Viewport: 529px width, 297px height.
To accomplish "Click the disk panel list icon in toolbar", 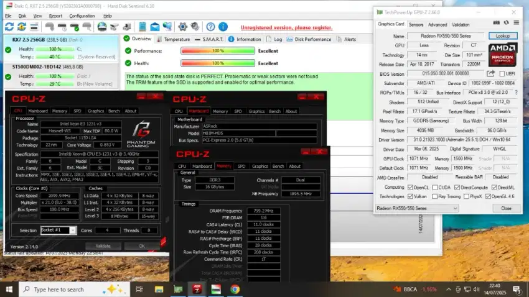I will (34, 27).
